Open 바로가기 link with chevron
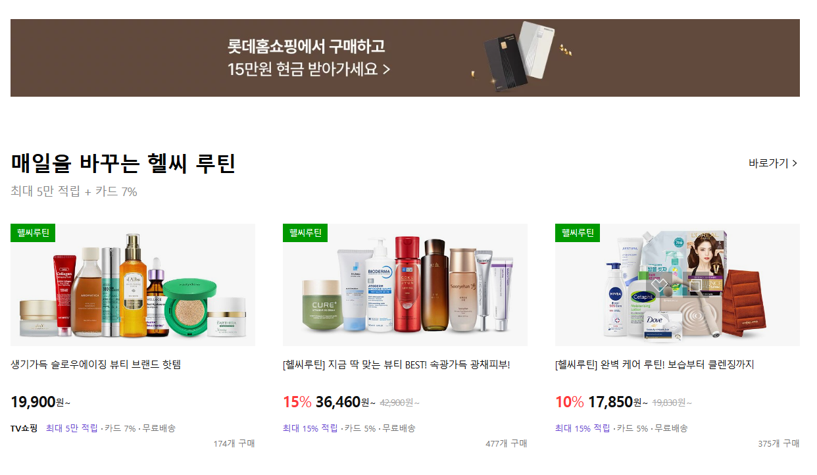817x475 pixels. click(x=773, y=163)
